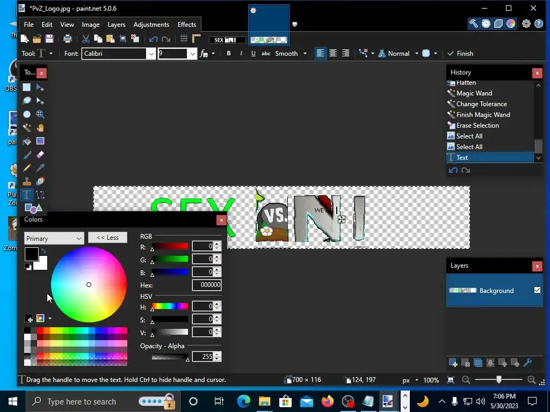The width and height of the screenshot is (550, 412).
Task: Set text alignment to right
Action: 345,53
